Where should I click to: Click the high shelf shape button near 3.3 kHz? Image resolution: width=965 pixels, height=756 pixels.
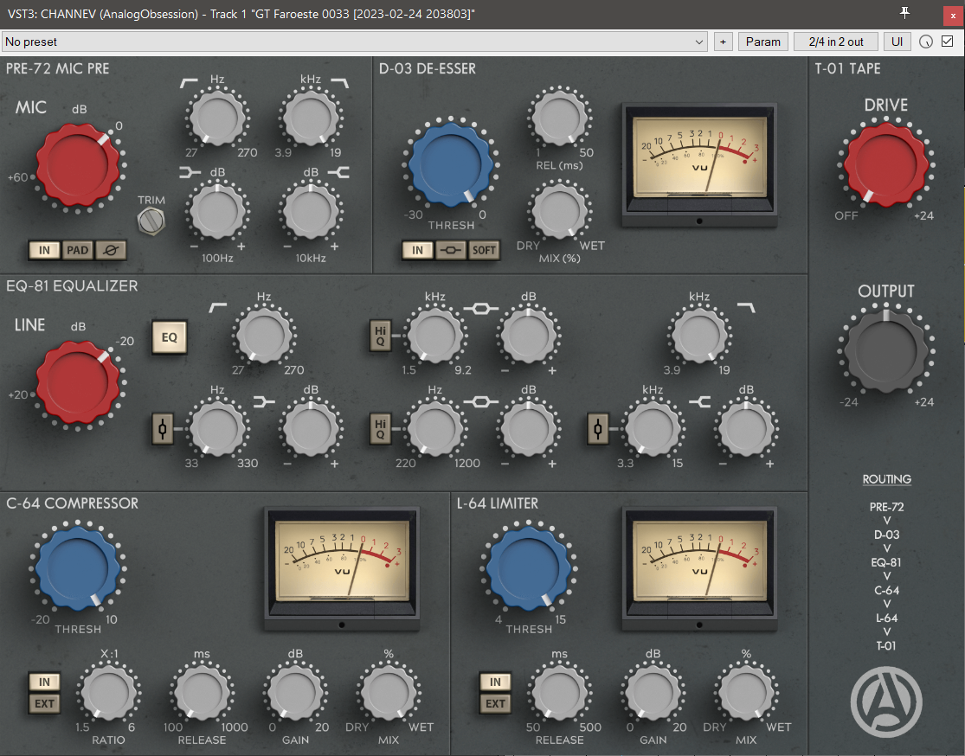(598, 429)
